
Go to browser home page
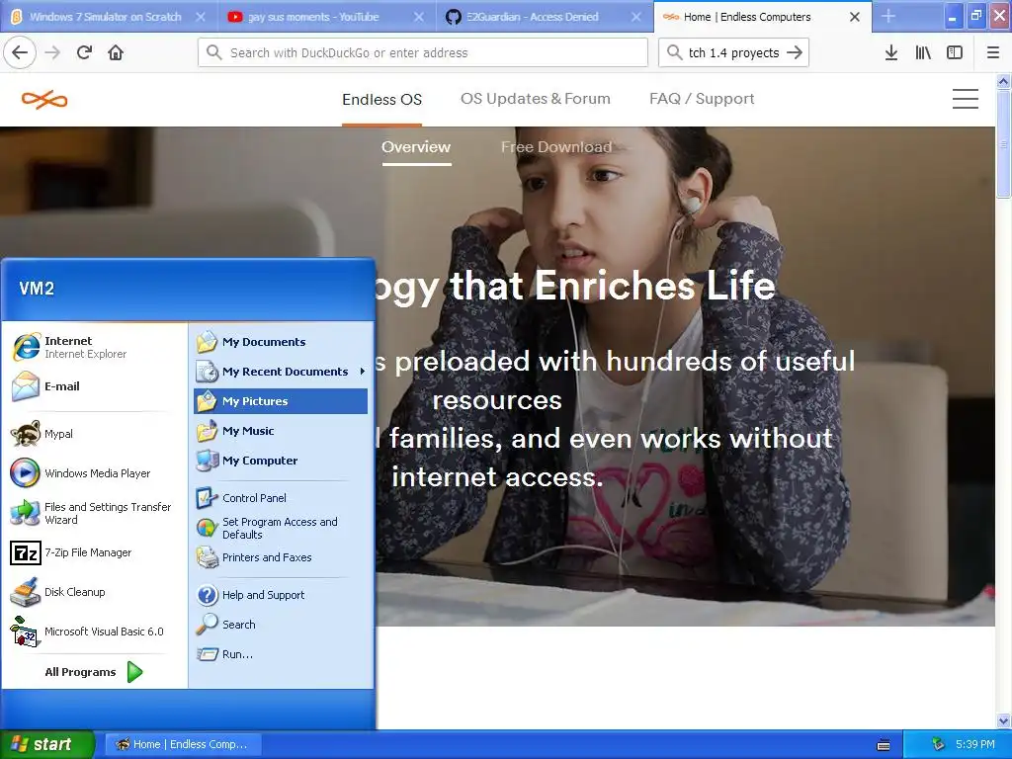116,53
